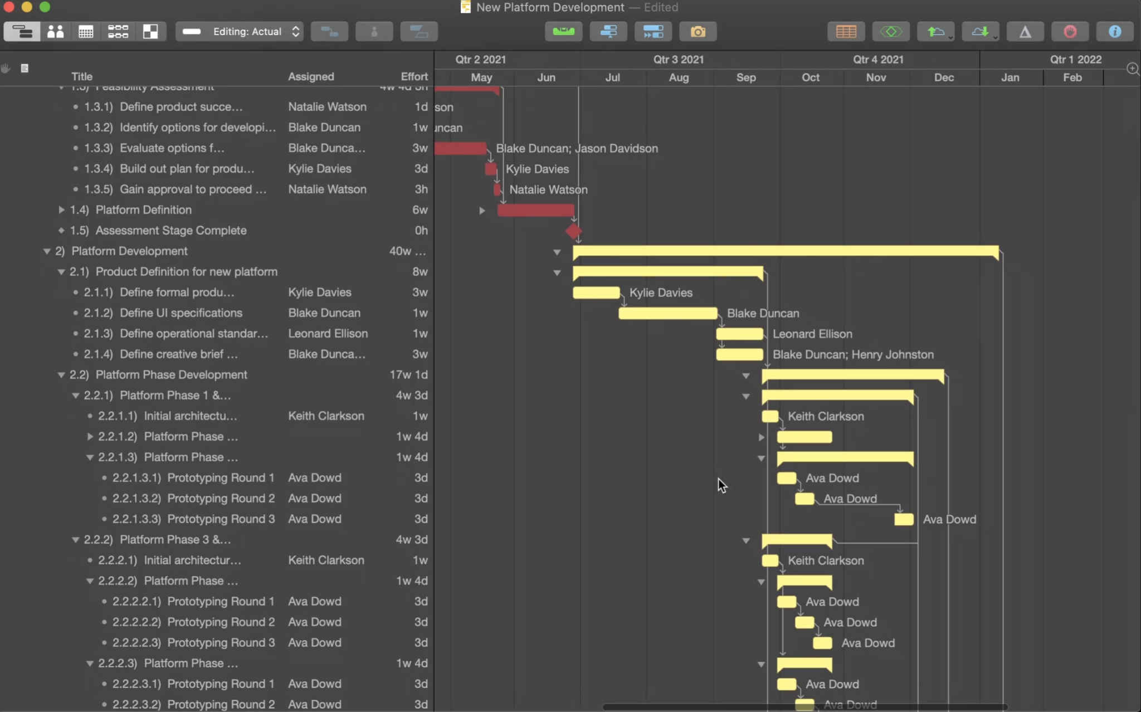Click the green Level Resources button
The width and height of the screenshot is (1141, 712).
tap(563, 32)
